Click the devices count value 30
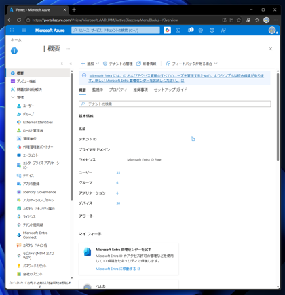This screenshot has width=285, height=295. [118, 203]
